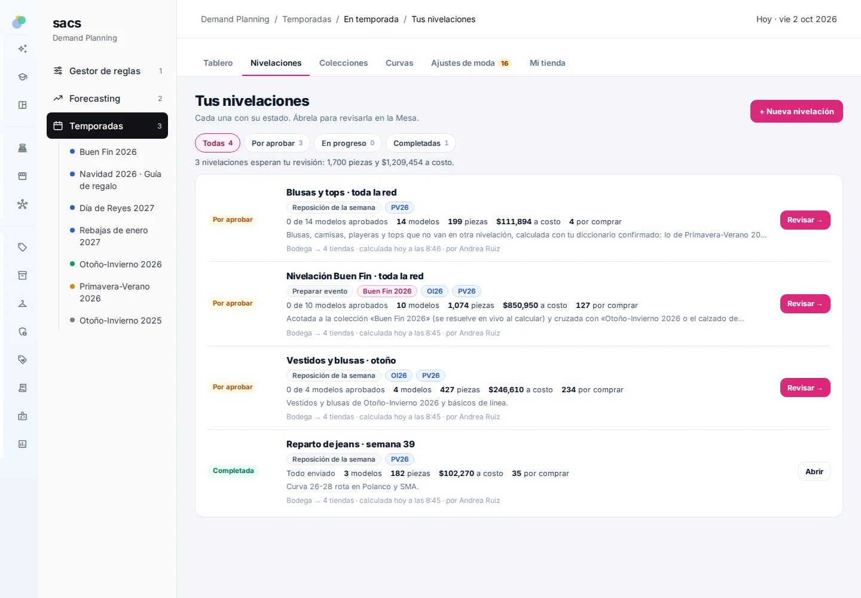Viewport: 861px width, 598px height.
Task: Filter by Todas 4 chip
Action: coord(218,143)
